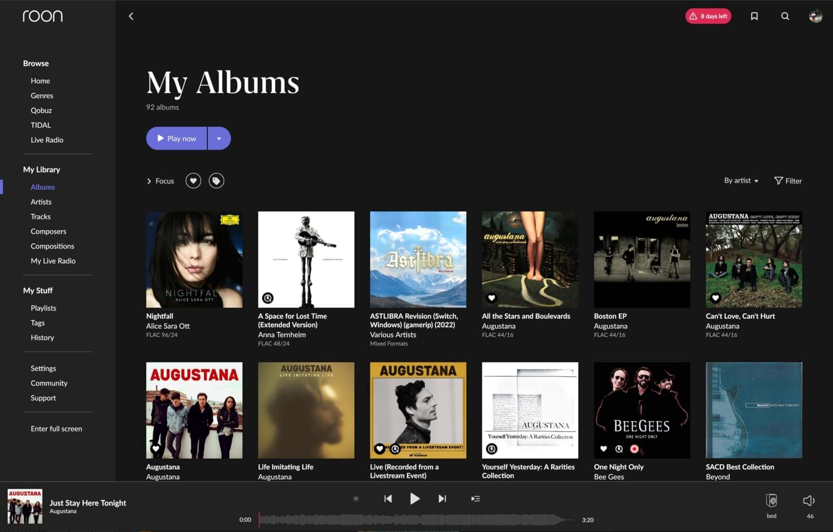
Task: Open Live Radio in sidebar
Action: click(x=47, y=140)
